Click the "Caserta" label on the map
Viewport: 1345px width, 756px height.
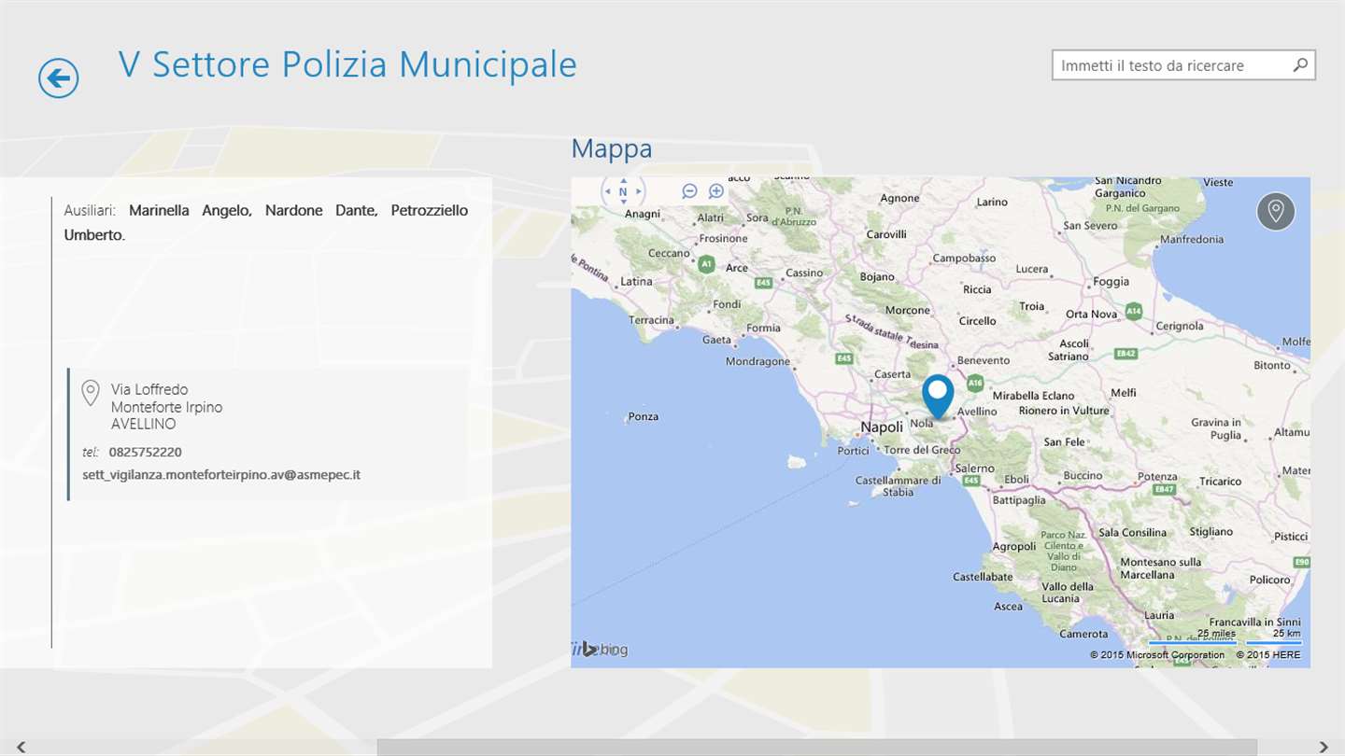[892, 374]
